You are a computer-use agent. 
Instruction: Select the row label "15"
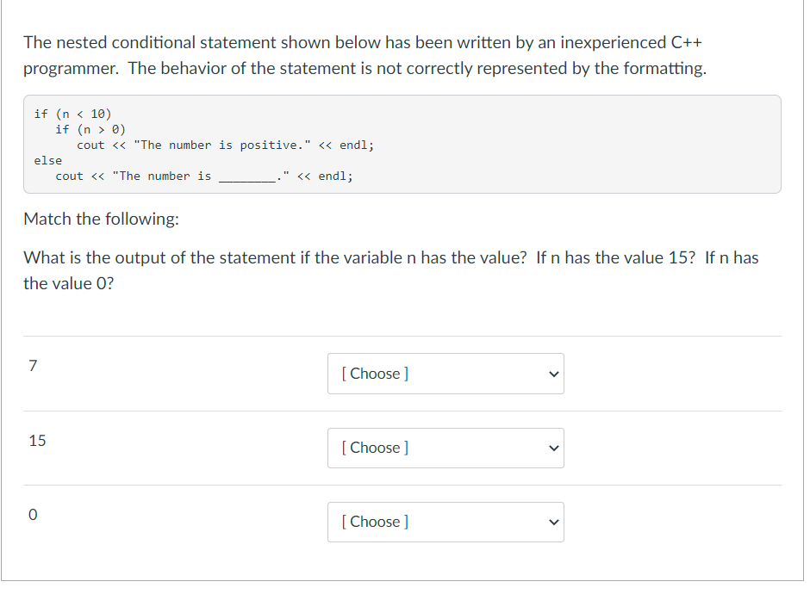point(37,440)
